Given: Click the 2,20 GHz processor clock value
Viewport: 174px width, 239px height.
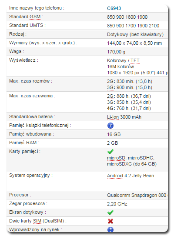Looking at the screenshot, I should point(117,204).
